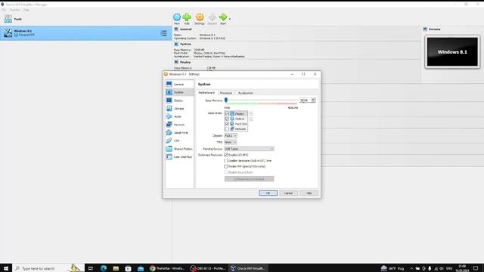This screenshot has height=272, width=484.
Task: Show hidden system tray icons chevron
Action: [x=411, y=268]
